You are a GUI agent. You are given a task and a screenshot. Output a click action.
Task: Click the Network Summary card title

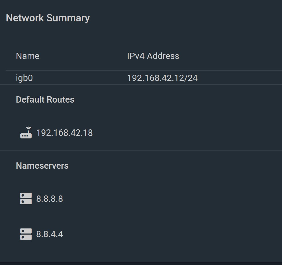point(48,18)
